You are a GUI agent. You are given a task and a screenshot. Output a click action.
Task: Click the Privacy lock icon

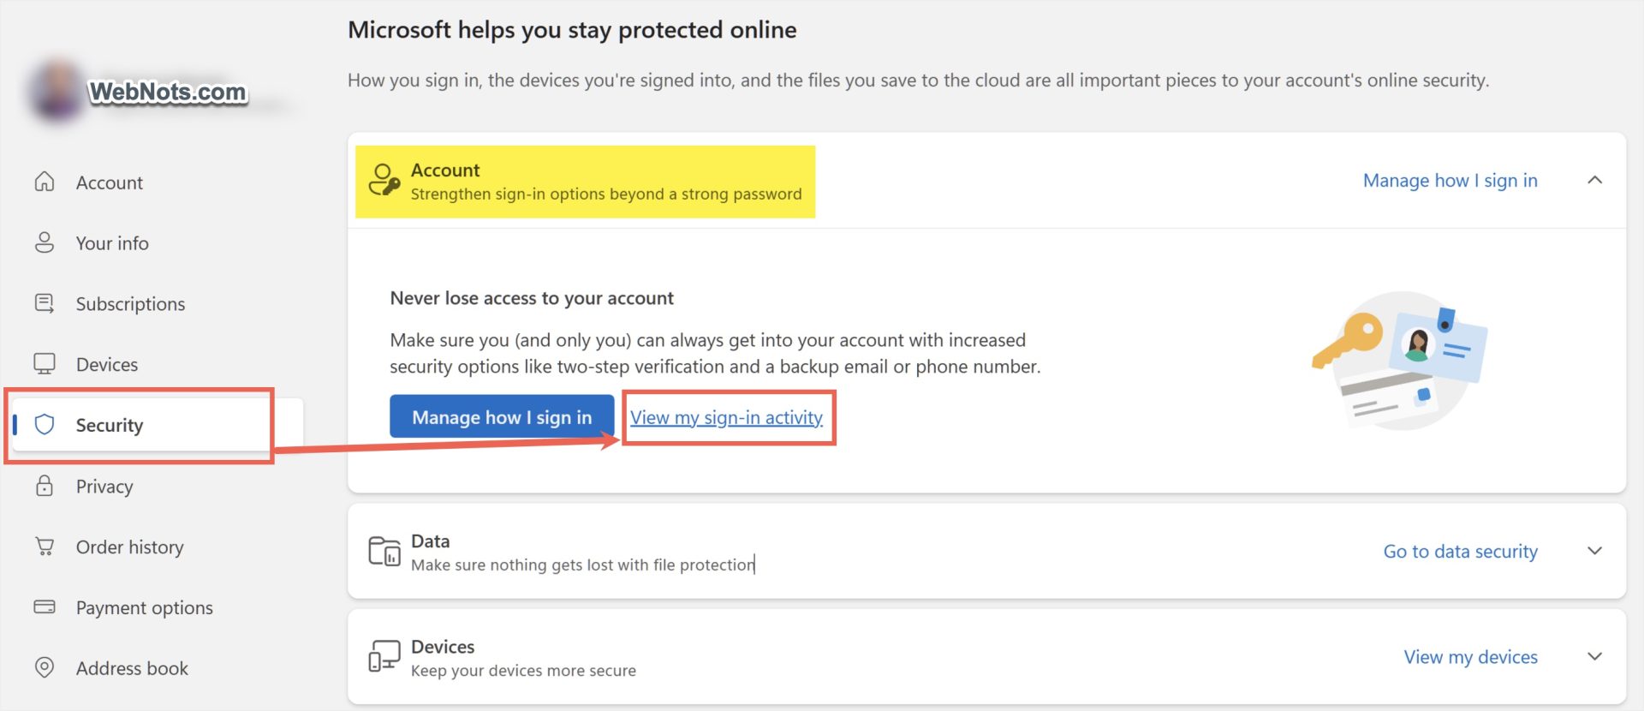tap(45, 486)
